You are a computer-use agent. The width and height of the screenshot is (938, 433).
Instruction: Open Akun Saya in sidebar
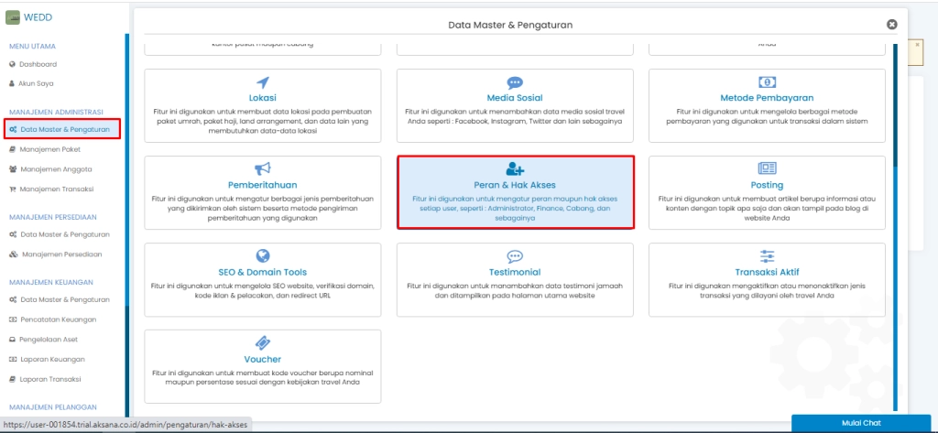(38, 82)
